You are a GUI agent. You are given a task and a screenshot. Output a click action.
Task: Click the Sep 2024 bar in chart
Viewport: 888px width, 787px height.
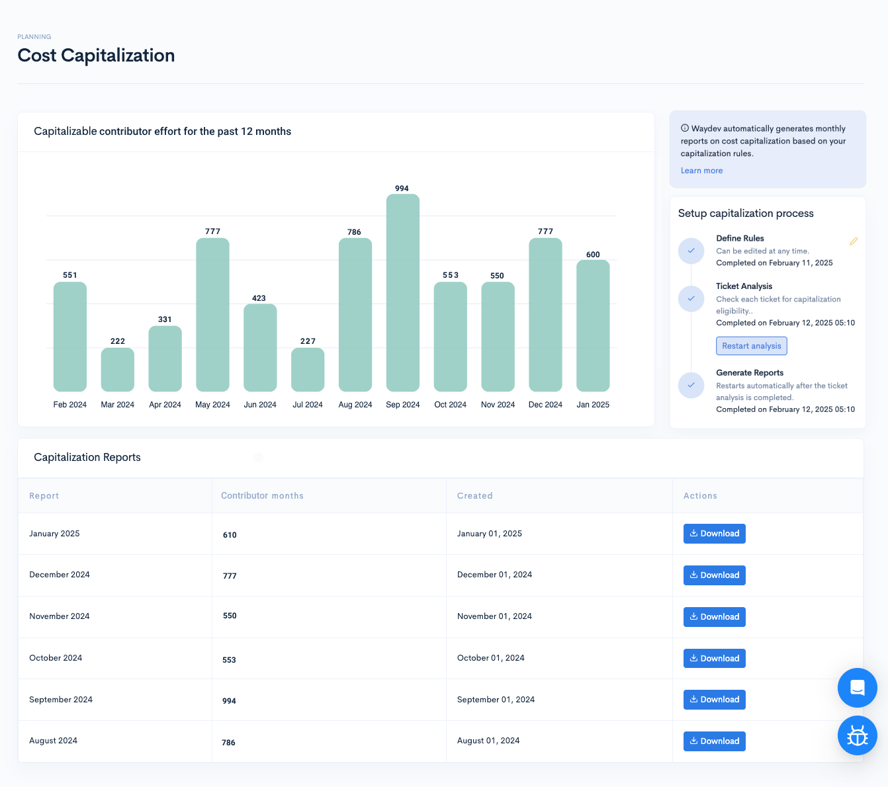tap(402, 292)
